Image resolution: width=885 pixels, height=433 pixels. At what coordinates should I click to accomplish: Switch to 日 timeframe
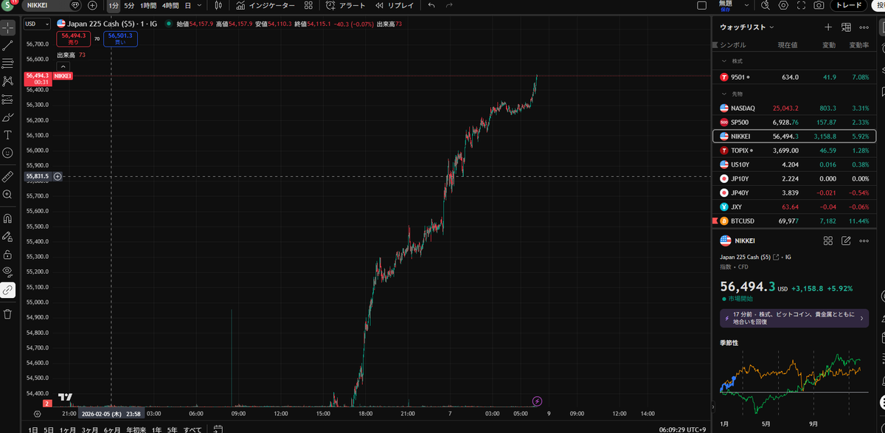click(x=187, y=5)
